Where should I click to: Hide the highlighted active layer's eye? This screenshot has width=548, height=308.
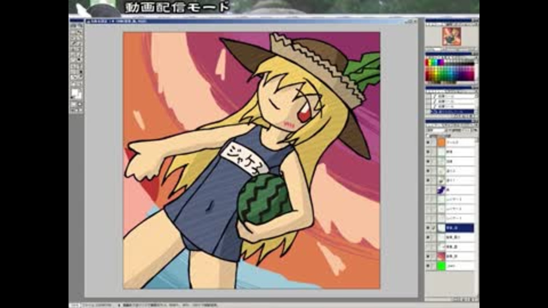tap(428, 228)
